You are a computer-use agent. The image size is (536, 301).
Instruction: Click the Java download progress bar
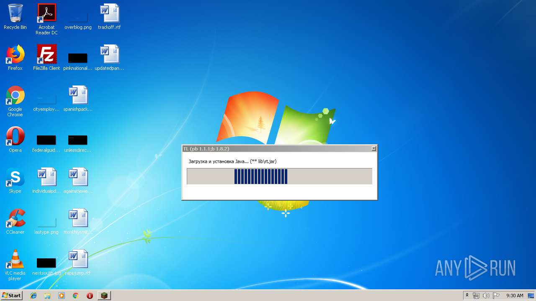pos(279,176)
